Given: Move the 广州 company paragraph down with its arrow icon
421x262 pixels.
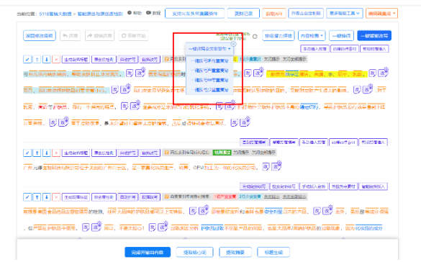Looking at the screenshot, I should point(47,153).
